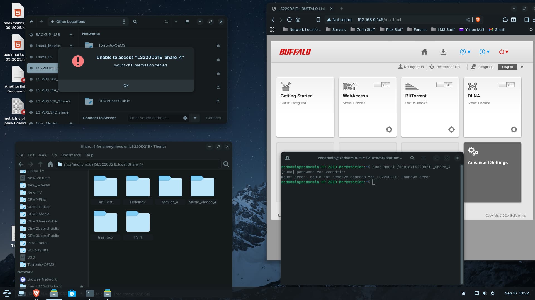Click Brave Shields icon in address bar

[x=478, y=20]
